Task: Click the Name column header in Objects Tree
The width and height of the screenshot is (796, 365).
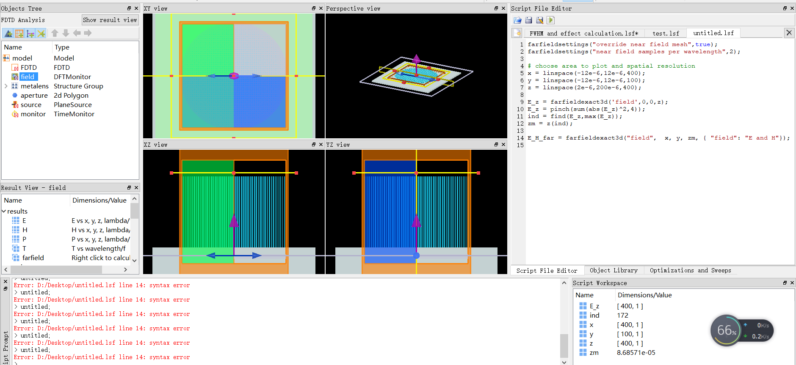Action: (x=13, y=47)
